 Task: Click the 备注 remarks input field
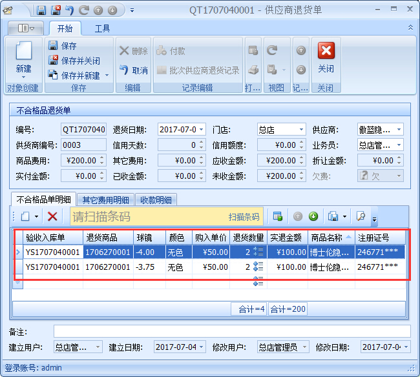pos(232,331)
